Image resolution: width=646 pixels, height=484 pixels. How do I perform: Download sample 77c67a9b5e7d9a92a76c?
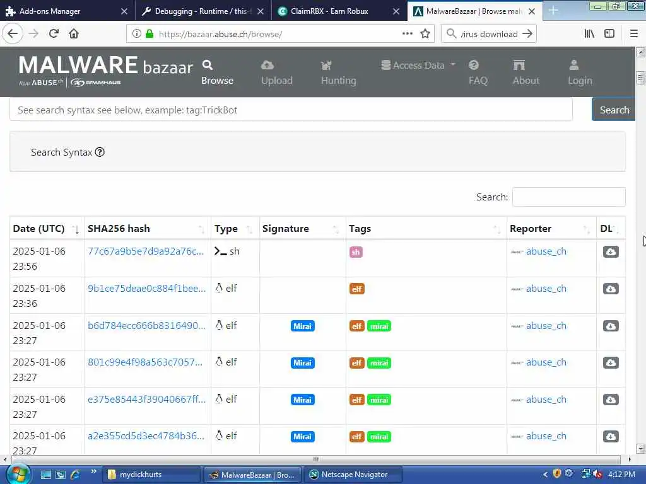(611, 251)
